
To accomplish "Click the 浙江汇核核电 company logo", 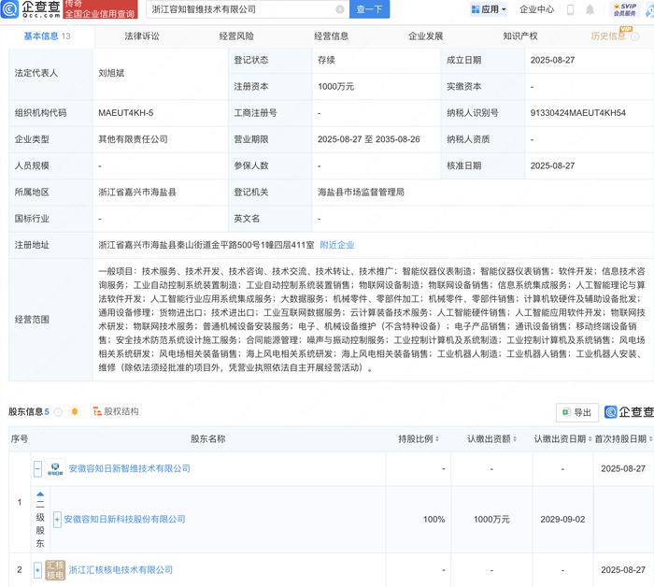I will pos(55,570).
